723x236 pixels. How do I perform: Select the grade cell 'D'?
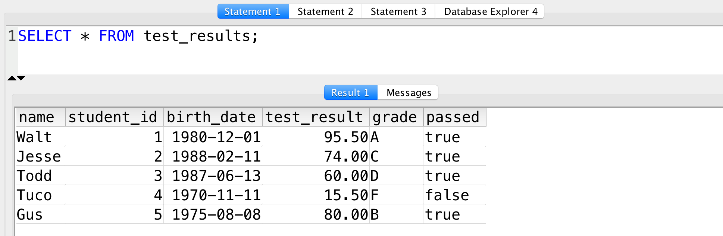pyautogui.click(x=397, y=175)
